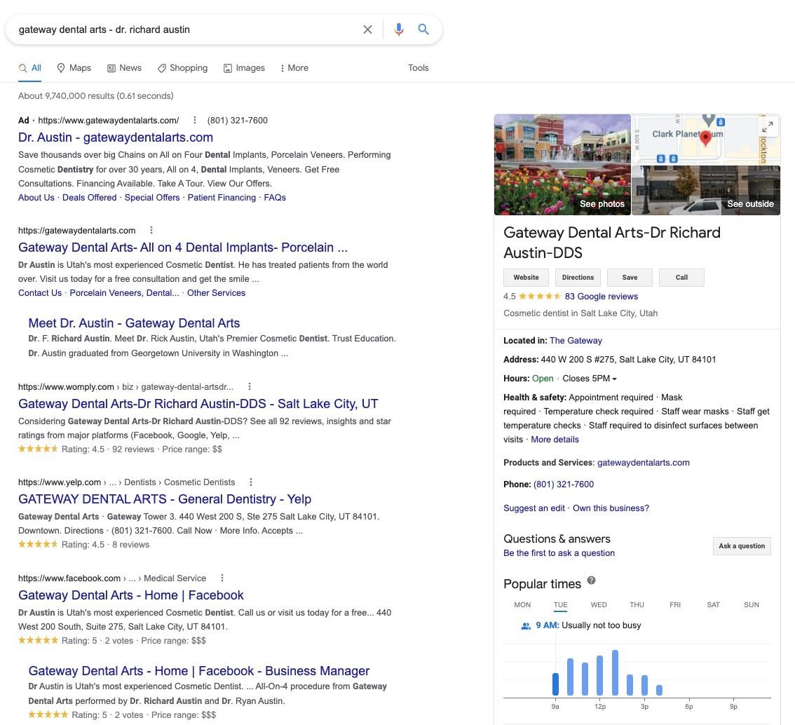Open the womply Salt Lake City, UT result title
The width and height of the screenshot is (795, 725).
point(198,404)
